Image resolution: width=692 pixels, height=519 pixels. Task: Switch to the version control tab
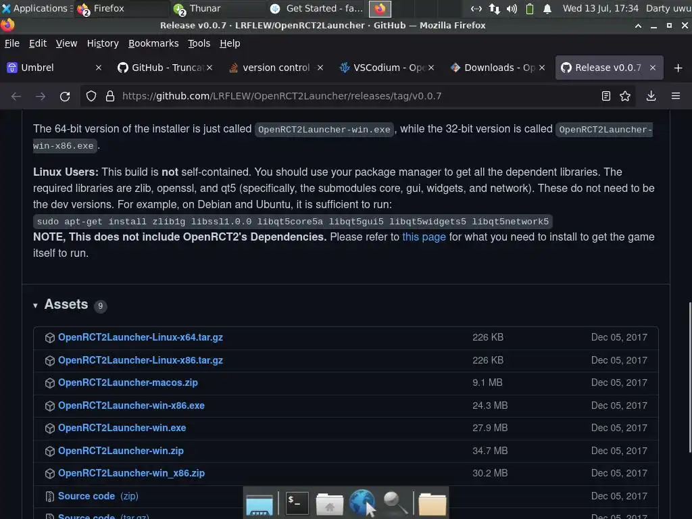(276, 68)
